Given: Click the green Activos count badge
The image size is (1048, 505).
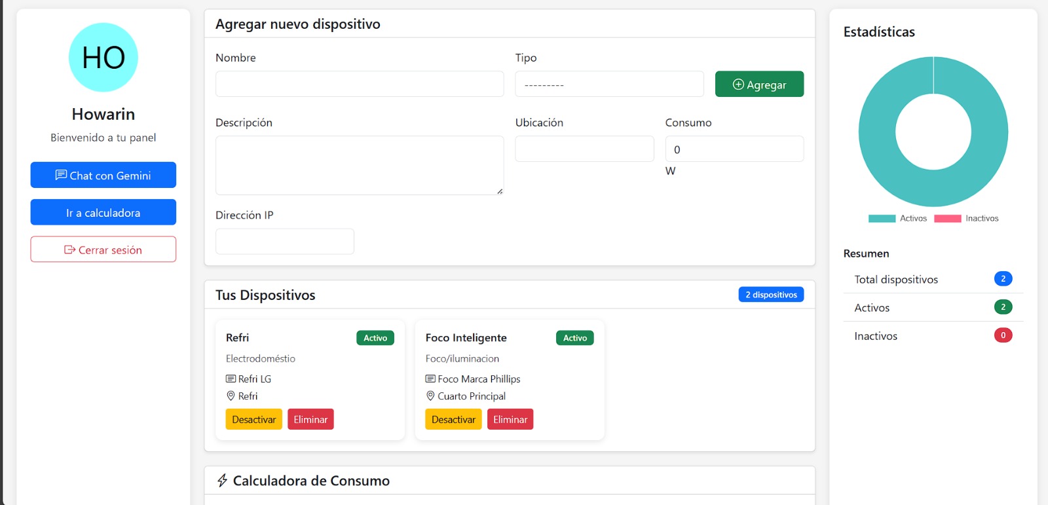Looking at the screenshot, I should click(x=1003, y=307).
